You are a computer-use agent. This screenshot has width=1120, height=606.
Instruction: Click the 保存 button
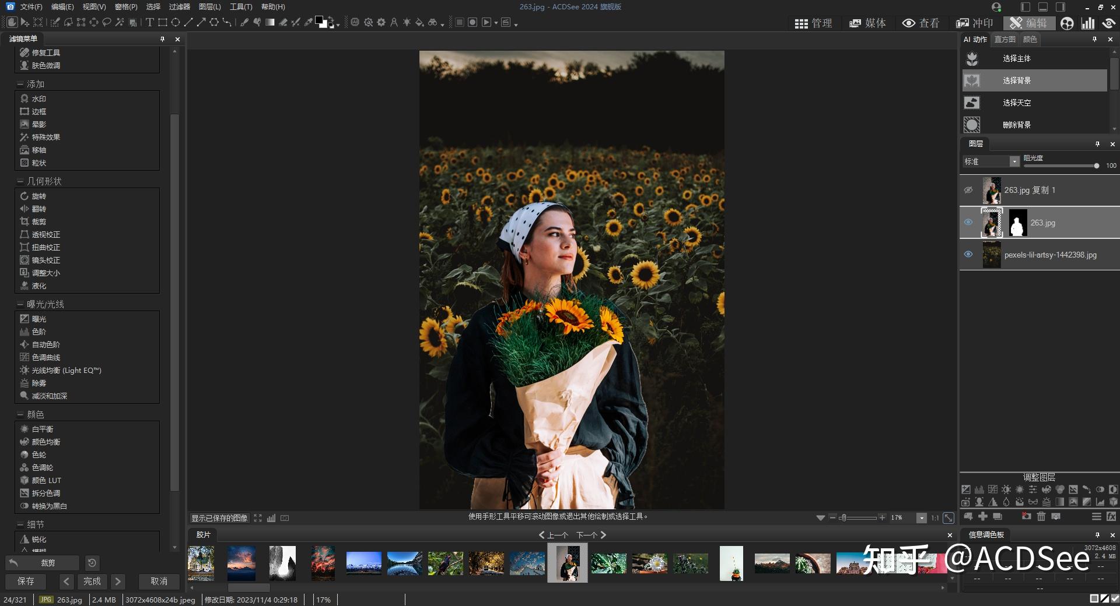pyautogui.click(x=26, y=581)
